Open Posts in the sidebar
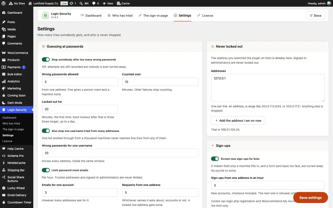The height and width of the screenshot is (208, 333). coord(17,22)
